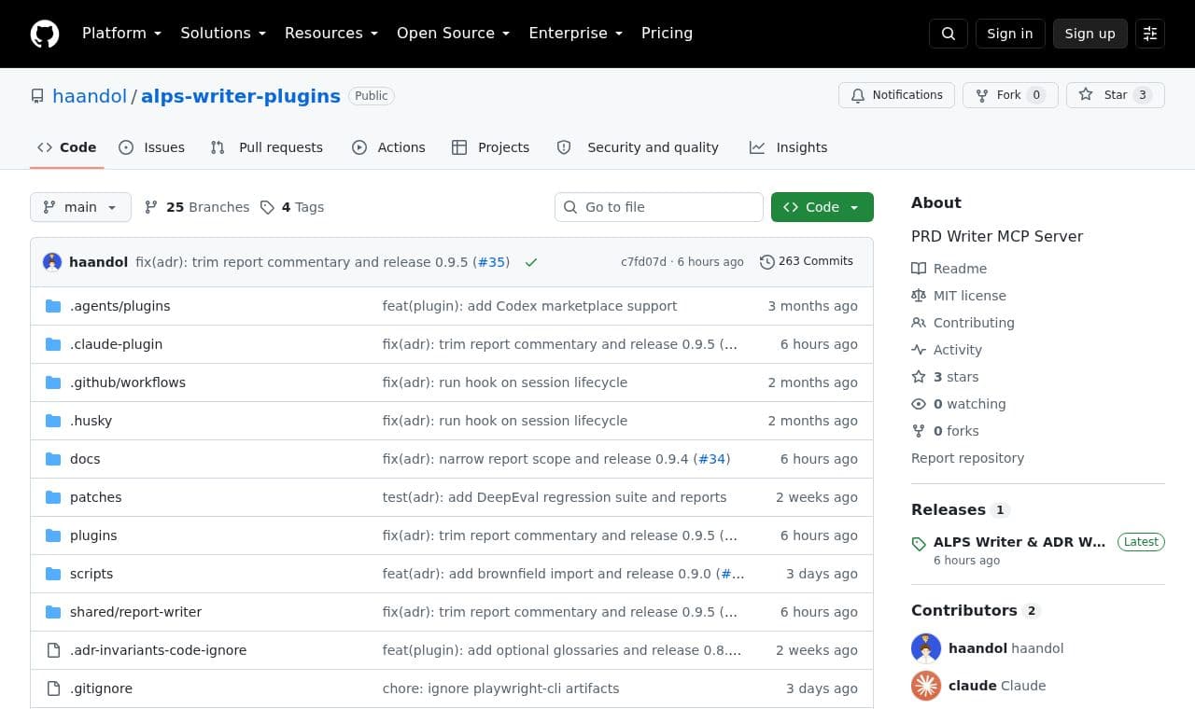This screenshot has height=709, width=1195.
Task: Fork the alps-writer-plugins repository
Action: coord(1010,95)
